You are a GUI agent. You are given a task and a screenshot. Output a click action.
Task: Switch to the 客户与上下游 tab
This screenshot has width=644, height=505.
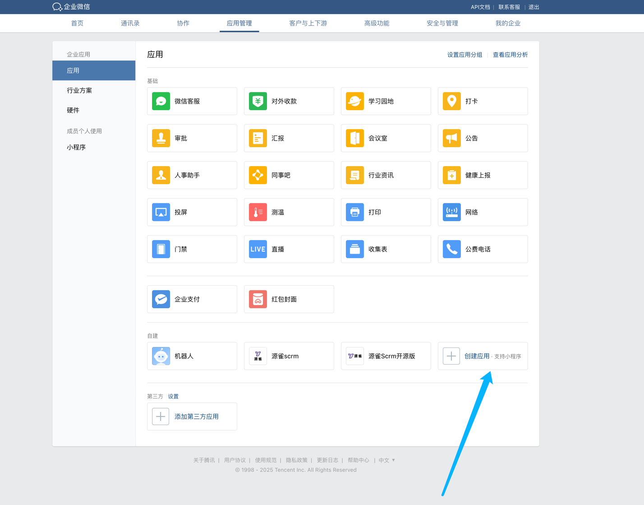[308, 23]
